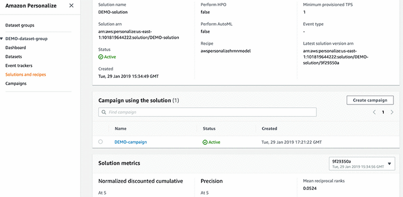Close the Amazon Personalize navigation panel
Viewport: 403px width, 197px height.
click(71, 5)
